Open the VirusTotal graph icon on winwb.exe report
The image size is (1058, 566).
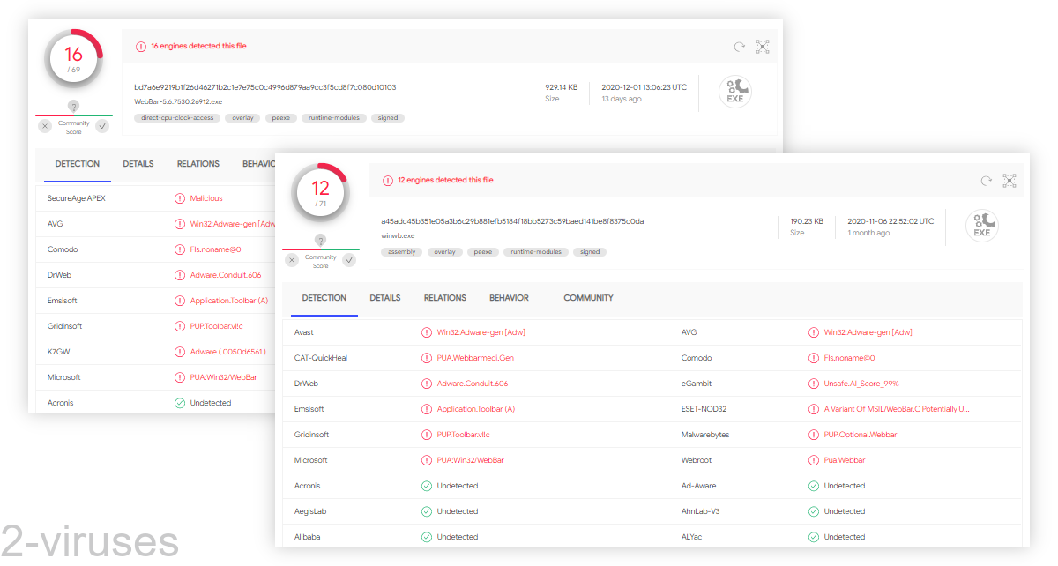[x=1010, y=180]
